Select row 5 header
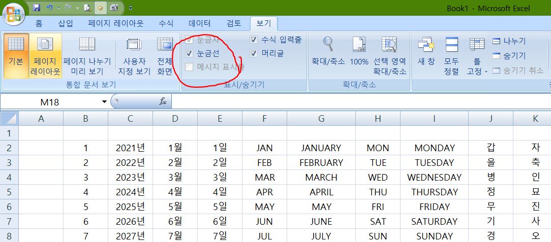 (9, 192)
